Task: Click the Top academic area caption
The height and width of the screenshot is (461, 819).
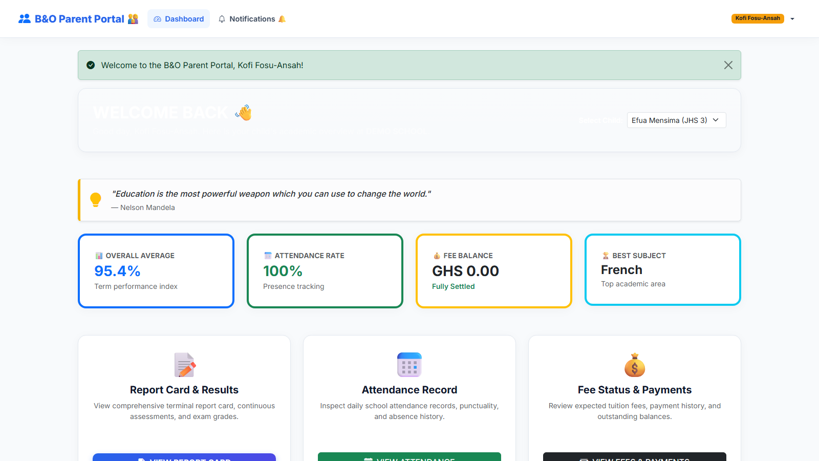Action: pyautogui.click(x=633, y=284)
